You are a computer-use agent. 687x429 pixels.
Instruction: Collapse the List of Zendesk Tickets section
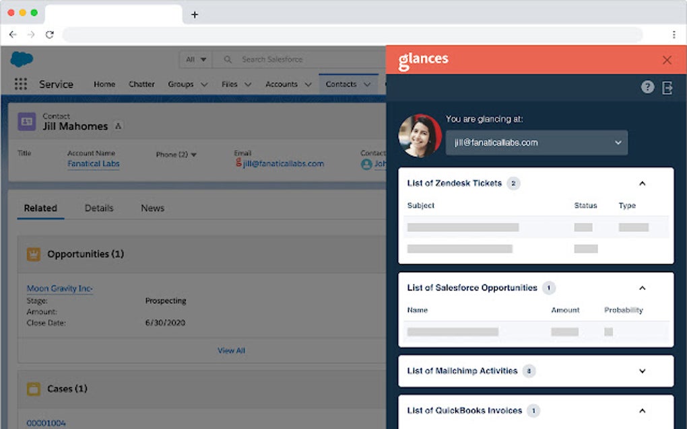click(642, 183)
